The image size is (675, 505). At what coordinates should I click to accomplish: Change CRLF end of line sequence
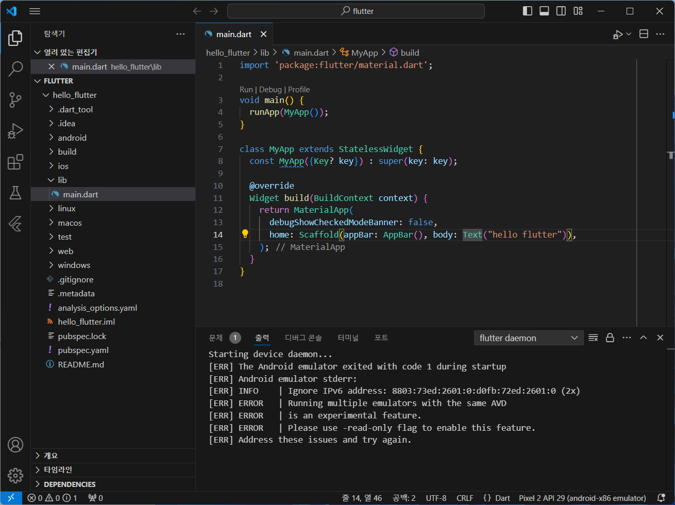tap(465, 498)
